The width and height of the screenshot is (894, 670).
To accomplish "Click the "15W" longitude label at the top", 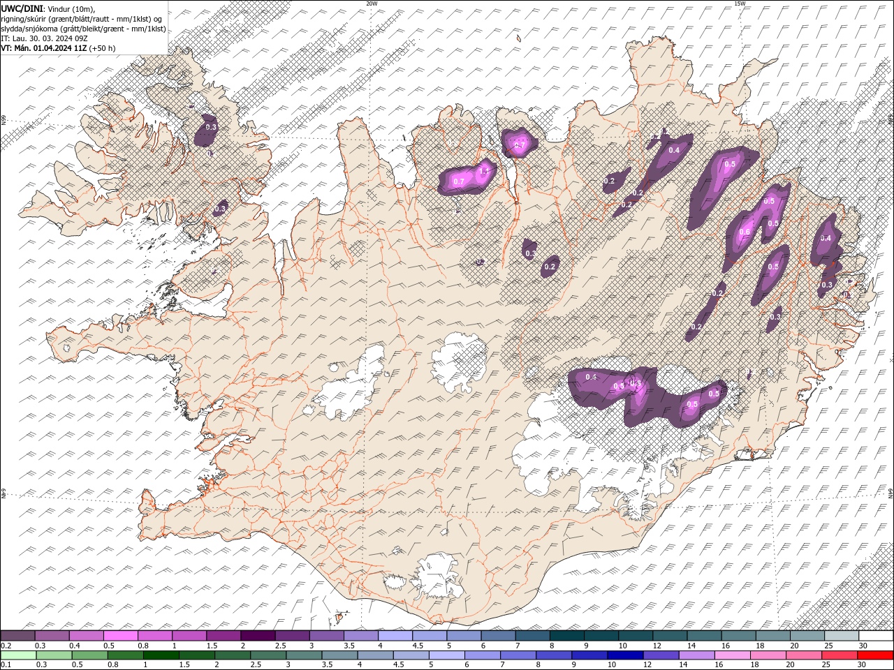I will pyautogui.click(x=740, y=3).
